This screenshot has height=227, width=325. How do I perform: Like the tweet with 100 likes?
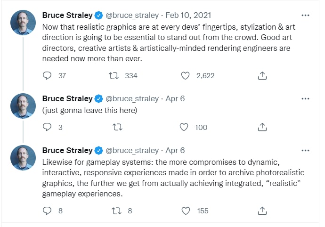[x=185, y=127]
